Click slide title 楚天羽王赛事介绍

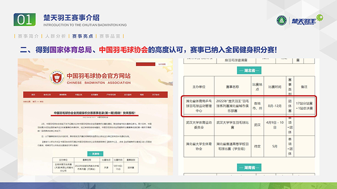point(71,18)
